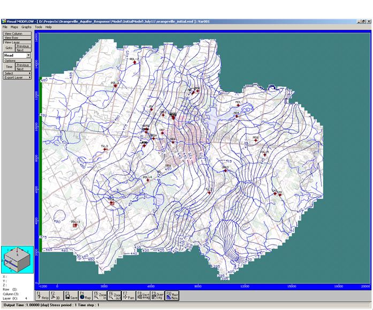Click the PDL-3 well marker on map
This screenshot has width=373, height=310.
75,225
